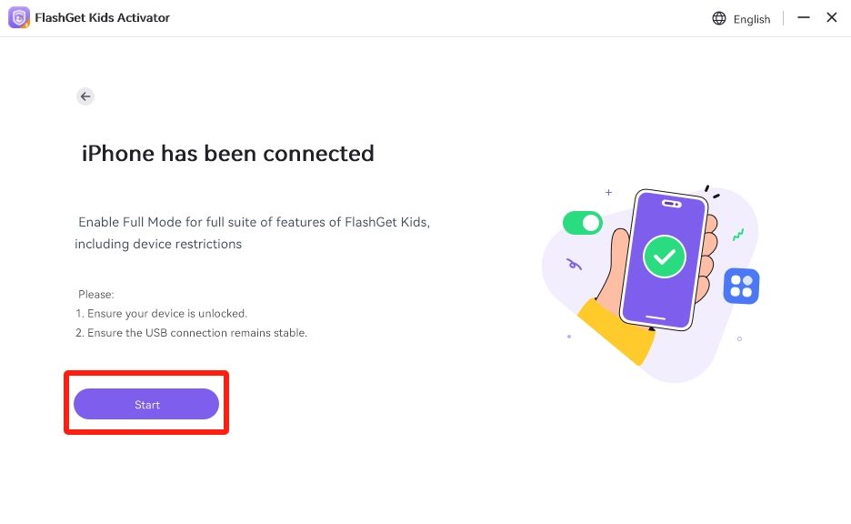Click the "iPhone has been connected" heading
Viewport: 851px width, 524px height.
tap(228, 153)
